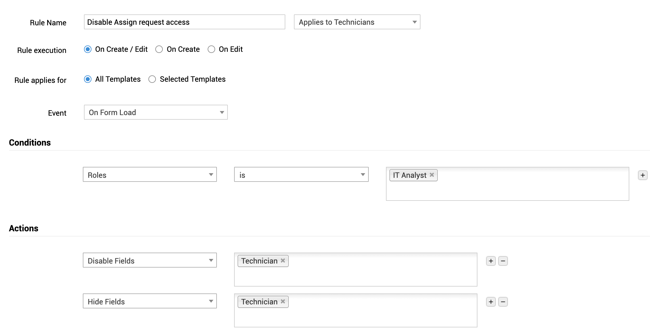Image resolution: width=650 pixels, height=332 pixels.
Task: Remove Technician tag from Hide Fields action
Action: pyautogui.click(x=283, y=301)
